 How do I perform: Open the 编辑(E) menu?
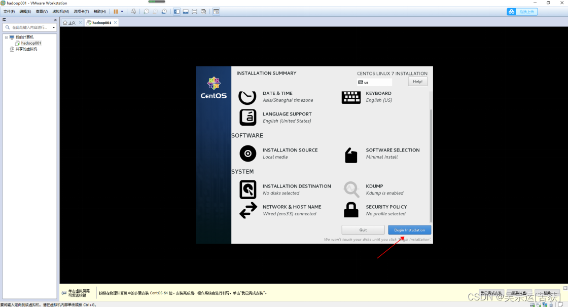click(25, 12)
